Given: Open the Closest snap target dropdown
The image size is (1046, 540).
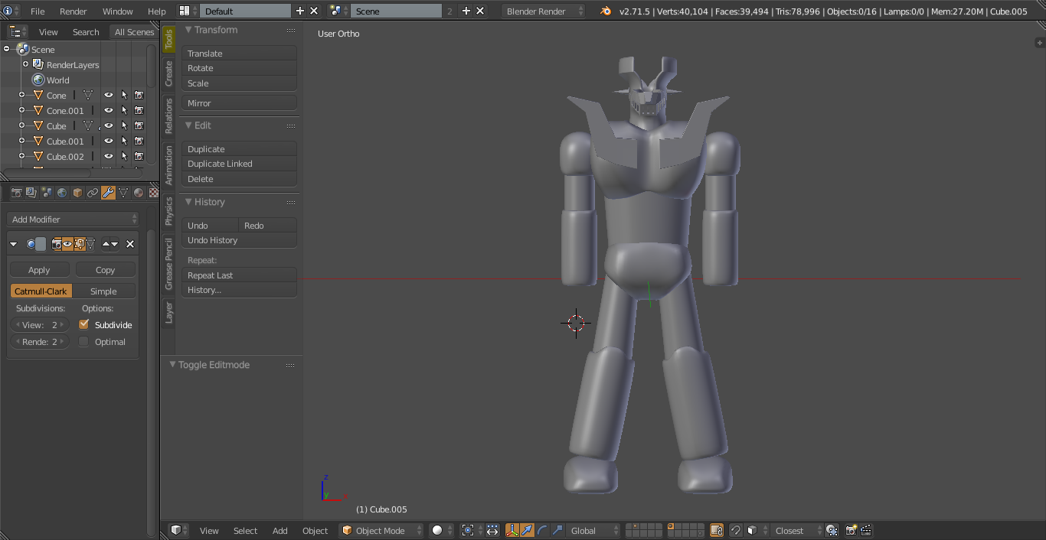Looking at the screenshot, I should pos(796,530).
